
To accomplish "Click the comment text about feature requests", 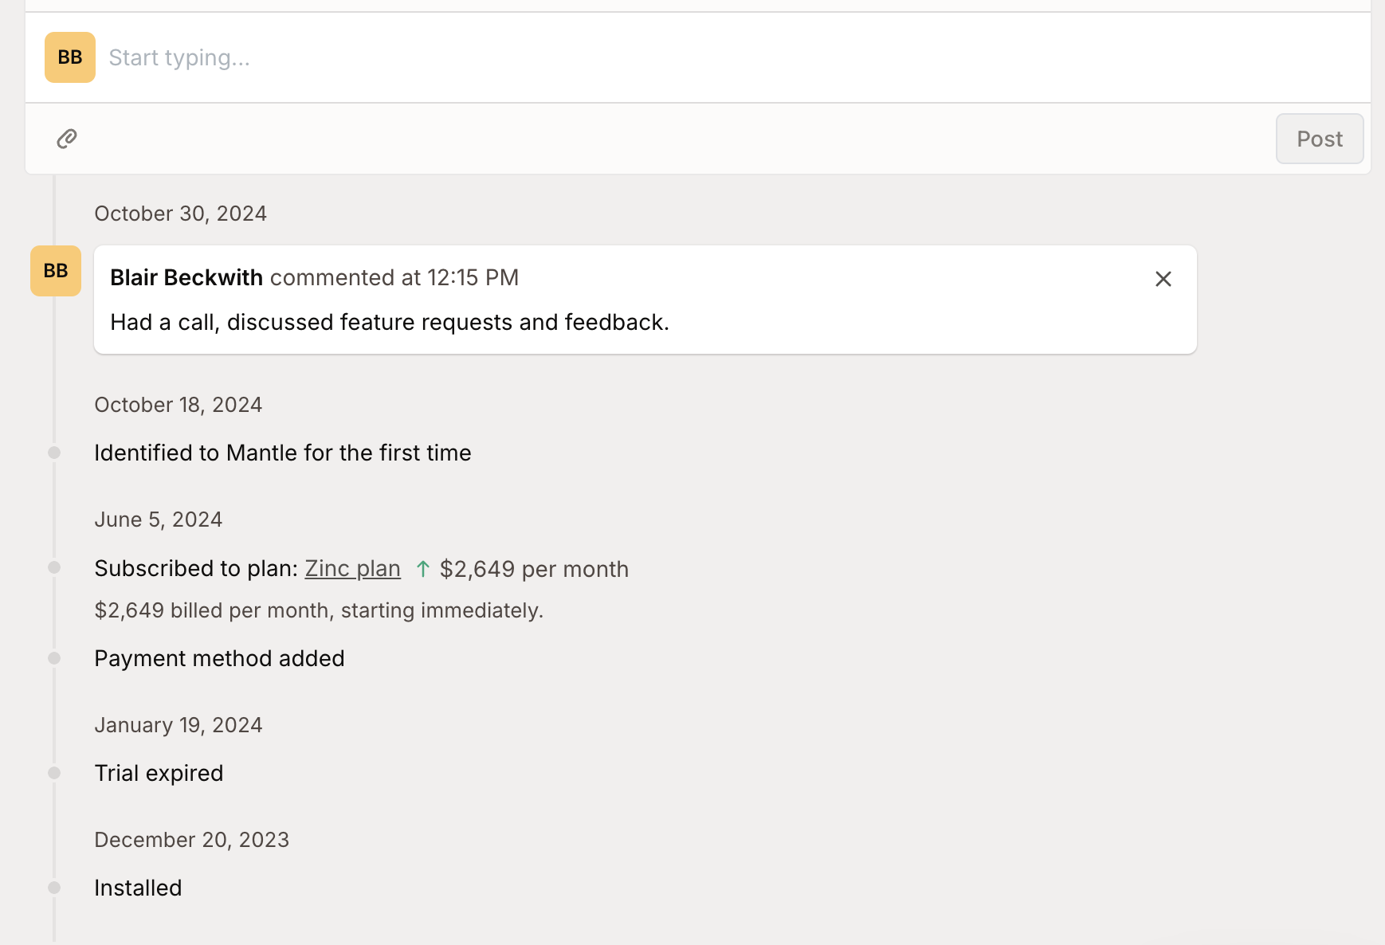I will (390, 322).
